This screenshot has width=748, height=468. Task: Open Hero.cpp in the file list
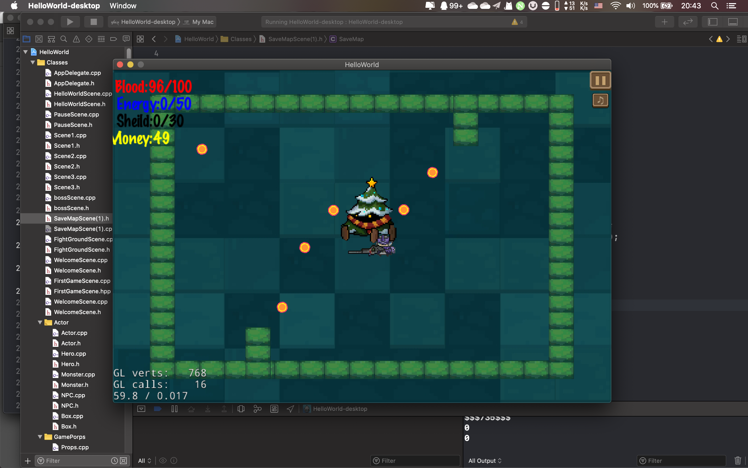pyautogui.click(x=73, y=354)
